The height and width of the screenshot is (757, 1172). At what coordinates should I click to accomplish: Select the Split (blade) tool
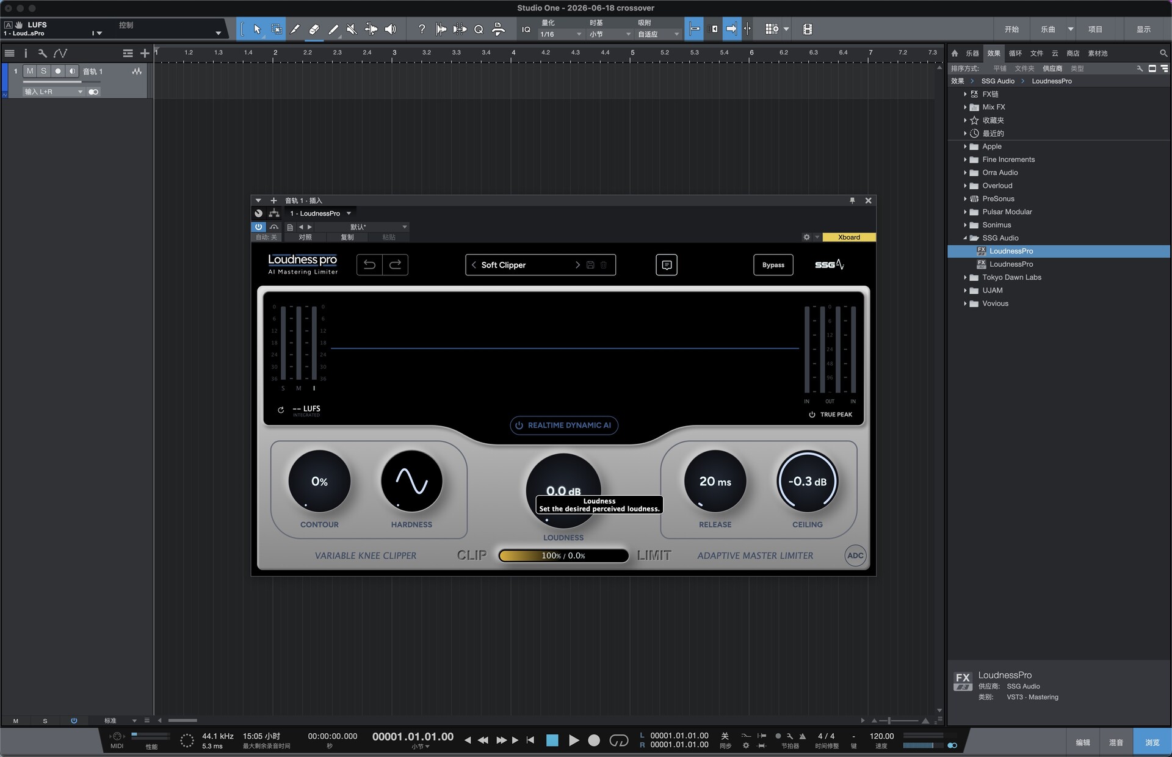pyautogui.click(x=295, y=29)
